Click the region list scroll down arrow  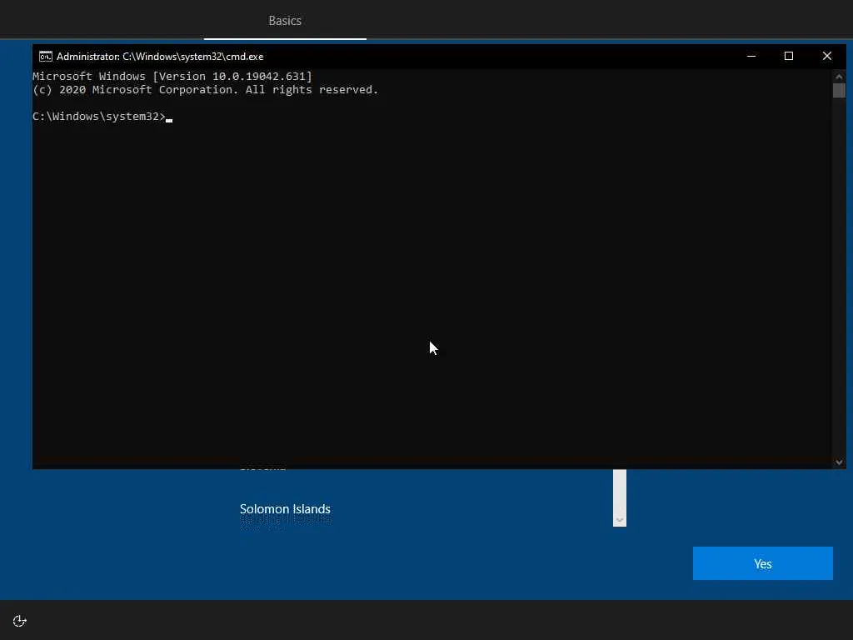click(x=620, y=520)
